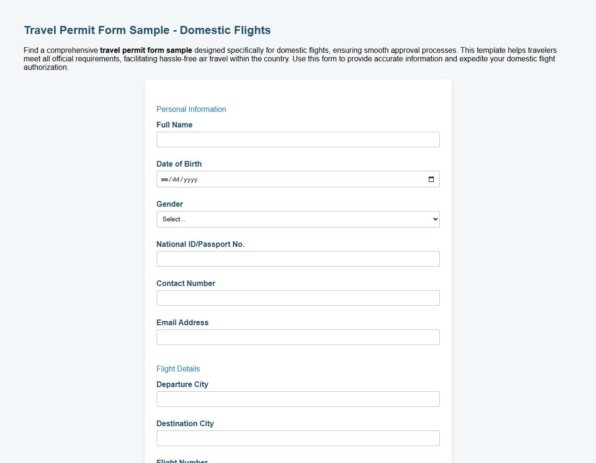
Task: Select the 'Personal Information' section heading
Action: click(x=191, y=109)
